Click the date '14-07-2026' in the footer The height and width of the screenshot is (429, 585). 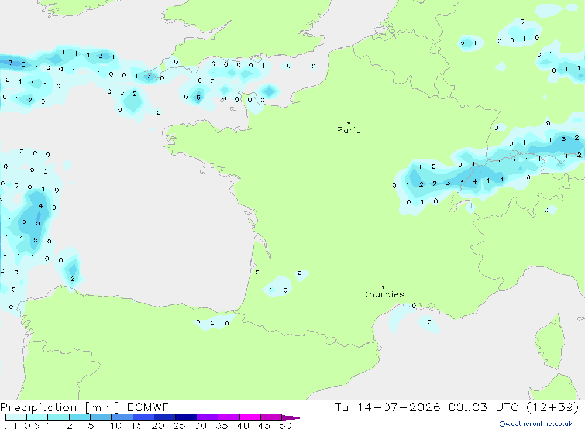pos(398,407)
